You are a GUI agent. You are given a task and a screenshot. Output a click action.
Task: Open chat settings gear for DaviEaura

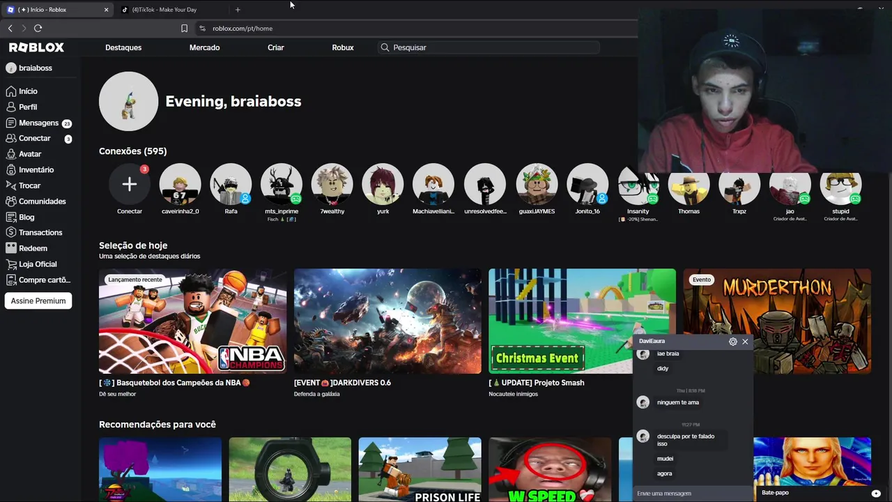click(732, 342)
